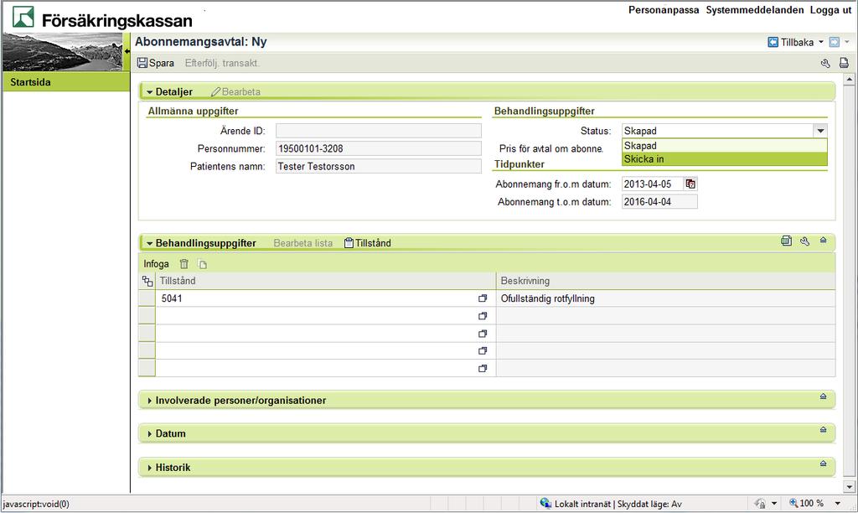Collapse the Detaljer section
Image resolution: width=858 pixels, height=513 pixels.
pyautogui.click(x=149, y=92)
